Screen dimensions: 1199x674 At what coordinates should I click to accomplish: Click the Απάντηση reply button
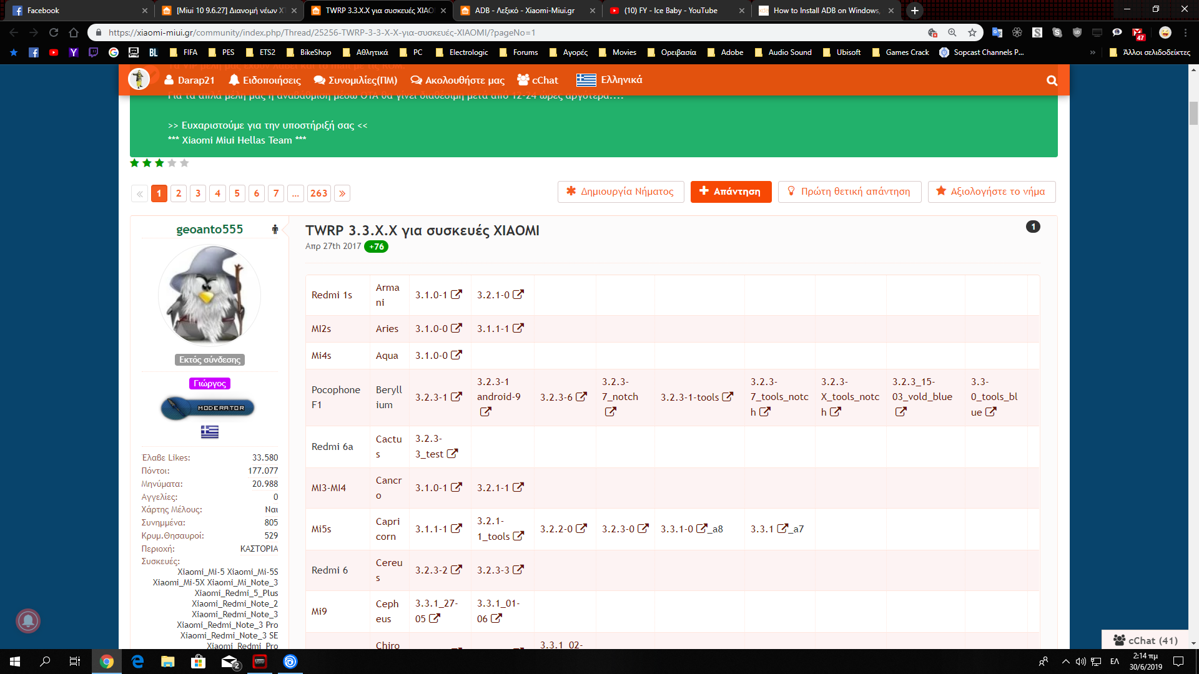click(x=731, y=192)
